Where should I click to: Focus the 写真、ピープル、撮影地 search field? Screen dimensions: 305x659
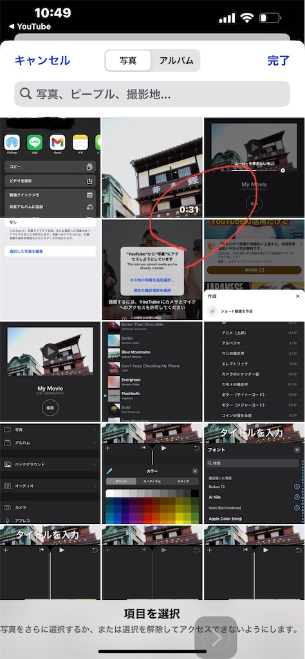coord(152,94)
